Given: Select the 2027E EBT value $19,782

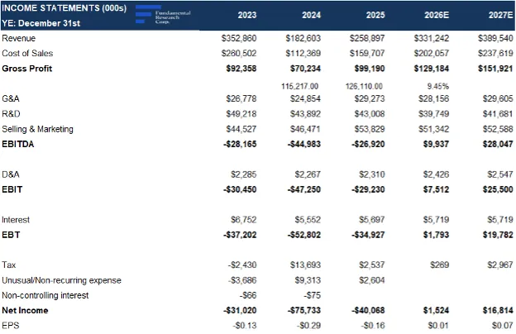Looking at the screenshot, I should click(x=495, y=235).
